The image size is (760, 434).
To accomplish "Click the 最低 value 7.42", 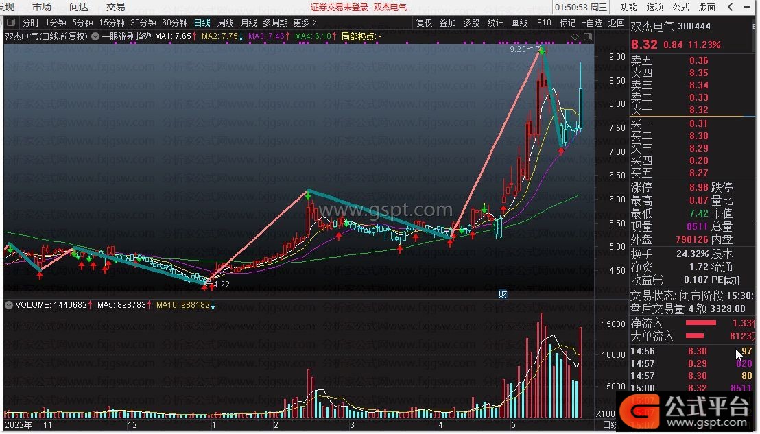I will [x=698, y=213].
